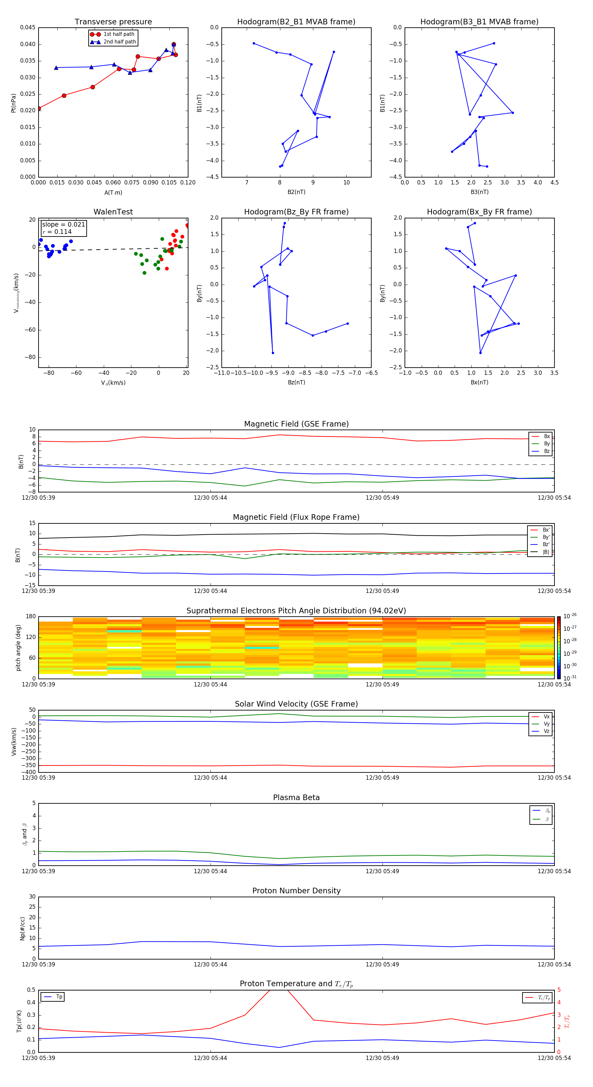The height and width of the screenshot is (1087, 593).
Task: Click the "Pt(nPa)" y-axis label
Action: tap(14, 102)
